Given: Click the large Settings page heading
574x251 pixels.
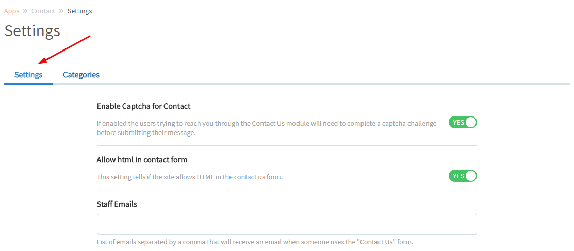Looking at the screenshot, I should (x=32, y=30).
